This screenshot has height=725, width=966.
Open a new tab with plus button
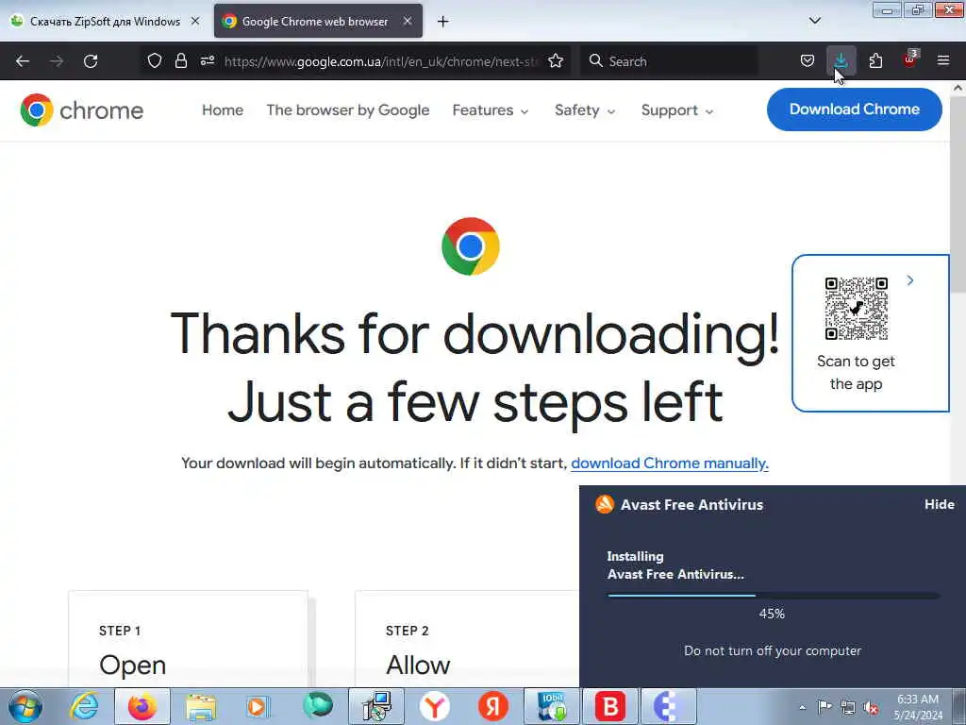pyautogui.click(x=442, y=22)
